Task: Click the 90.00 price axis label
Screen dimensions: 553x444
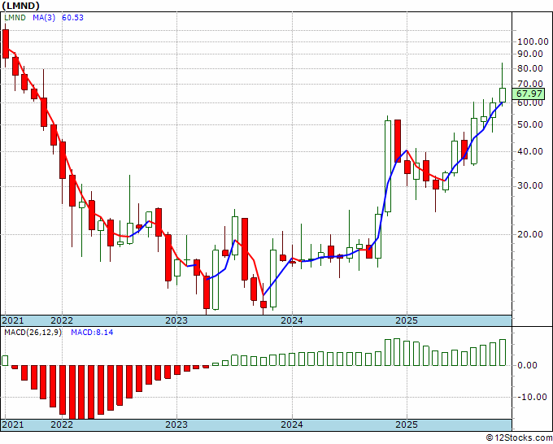Action: [x=530, y=54]
